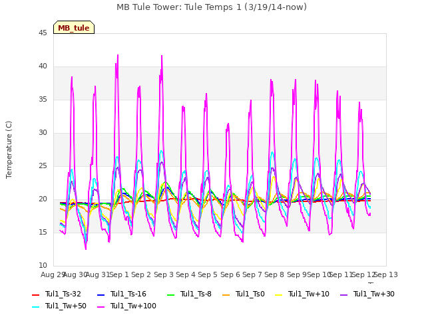Click the Sep 4 x-axis label
Viewport: 426px width, 319px height.
186,274
